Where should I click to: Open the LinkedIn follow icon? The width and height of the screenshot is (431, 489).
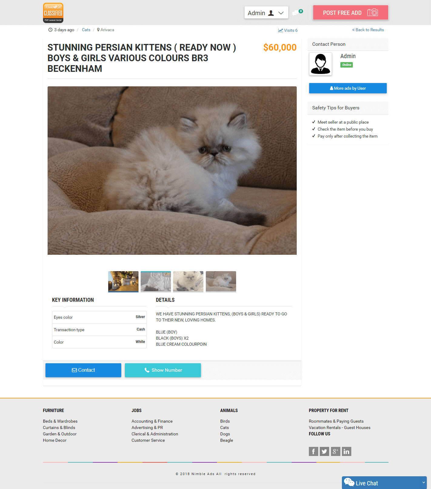pyautogui.click(x=346, y=451)
